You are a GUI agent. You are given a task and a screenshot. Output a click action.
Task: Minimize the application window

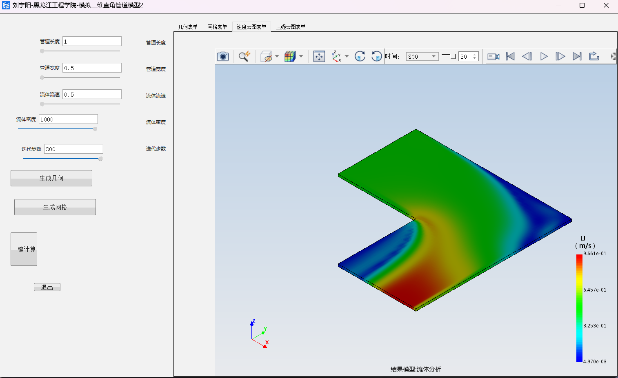(x=558, y=5)
